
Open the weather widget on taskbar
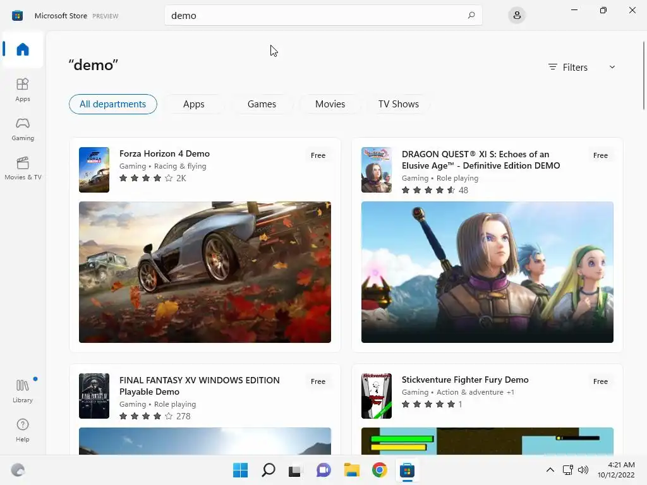[18, 470]
